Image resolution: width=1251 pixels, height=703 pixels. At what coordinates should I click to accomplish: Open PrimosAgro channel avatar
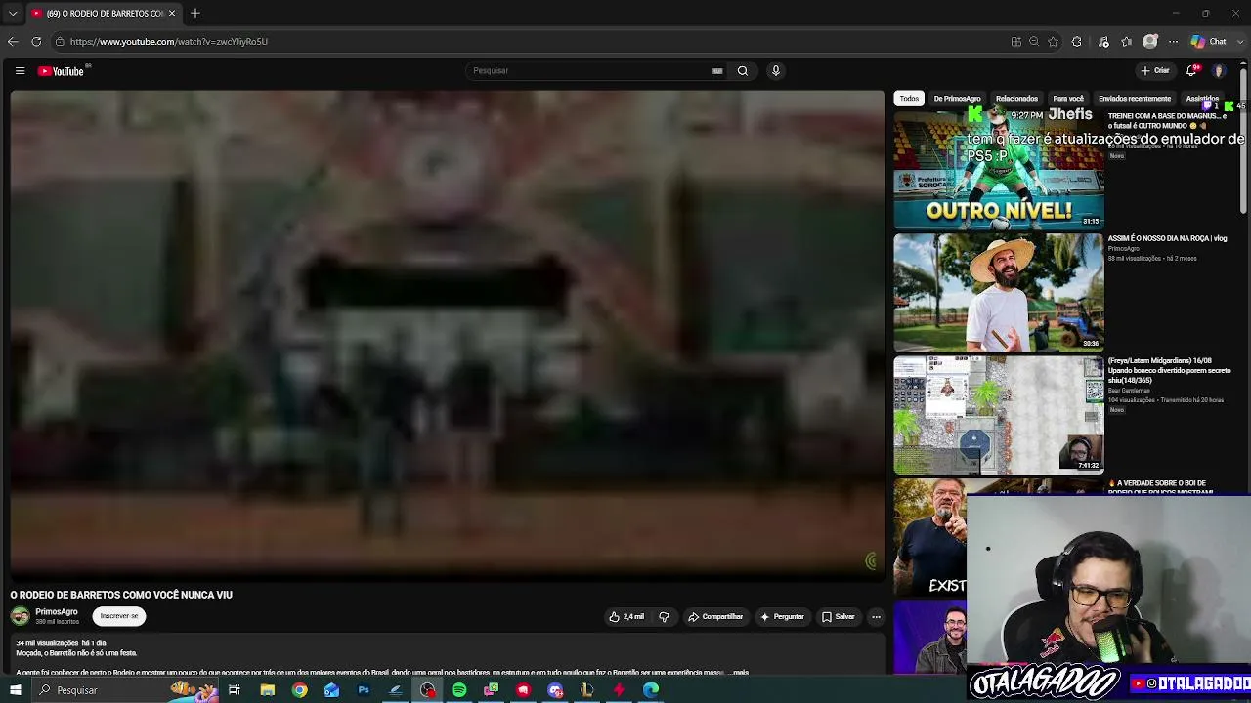[x=20, y=616]
